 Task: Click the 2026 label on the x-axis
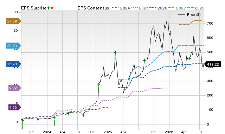[x=169, y=132]
